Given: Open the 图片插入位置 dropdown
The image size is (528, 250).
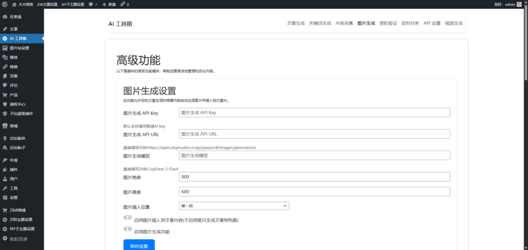Looking at the screenshot, I should coord(234,205).
